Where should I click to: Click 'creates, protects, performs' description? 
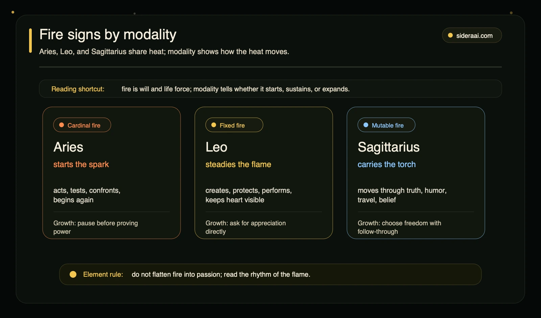click(249, 195)
